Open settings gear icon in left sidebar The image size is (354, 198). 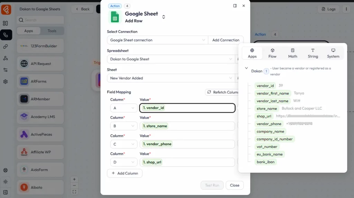(x=6, y=82)
